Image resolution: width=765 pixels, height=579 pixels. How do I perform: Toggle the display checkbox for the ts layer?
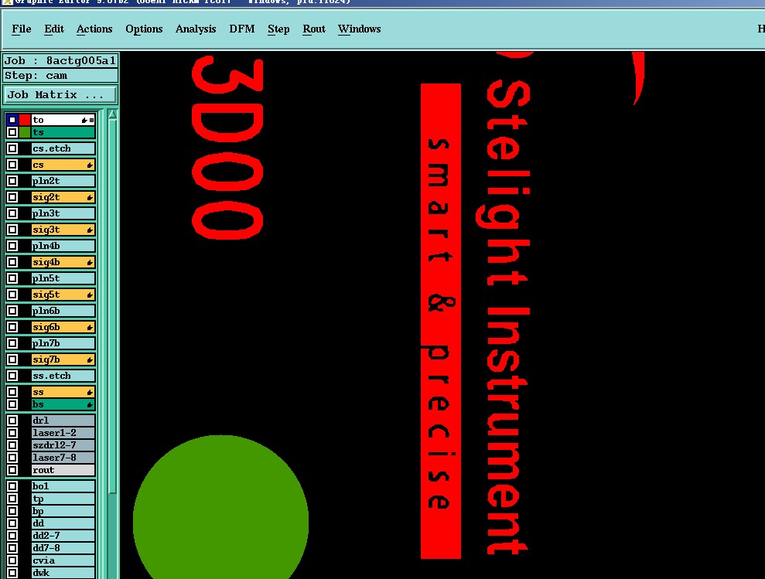tap(12, 132)
